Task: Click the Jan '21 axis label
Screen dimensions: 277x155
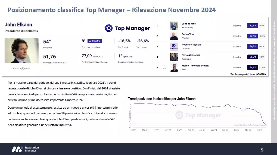Action: point(134,130)
